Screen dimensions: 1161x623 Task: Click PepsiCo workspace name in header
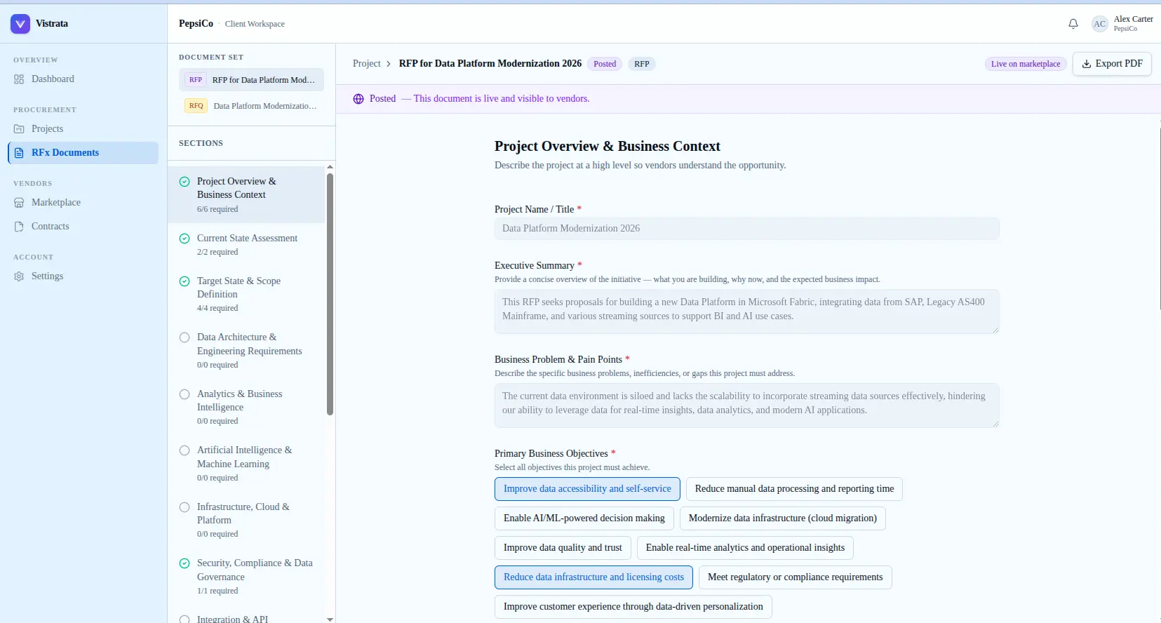pyautogui.click(x=196, y=24)
